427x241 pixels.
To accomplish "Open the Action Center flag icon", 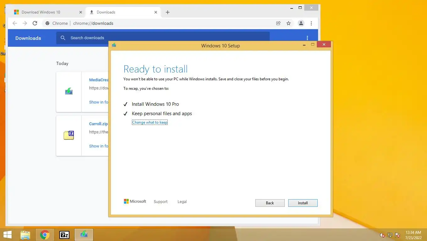I will tap(397, 235).
